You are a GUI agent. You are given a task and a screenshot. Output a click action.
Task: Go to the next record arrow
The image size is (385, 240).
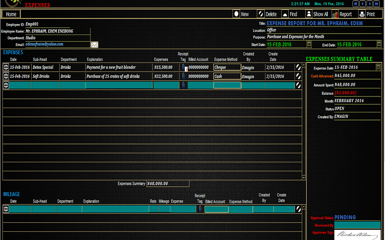pos(370,4)
